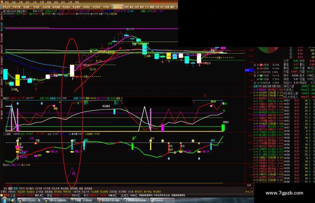Click the small 黄金 toolbar button
The height and width of the screenshot is (203, 315).
pos(132,7)
